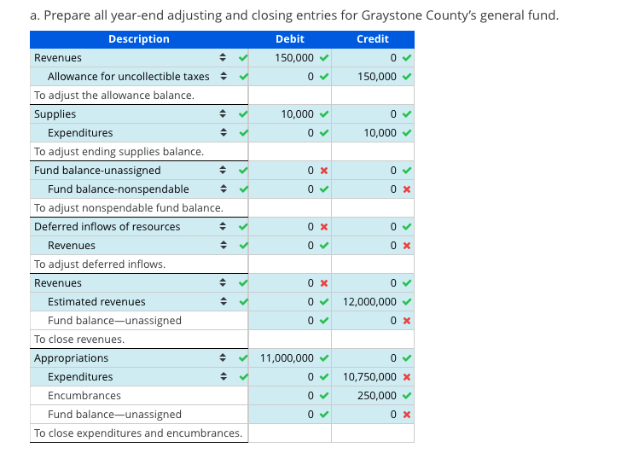Screen dimensions: 633x459
Task: Click the Credit column header
Action: (x=373, y=39)
